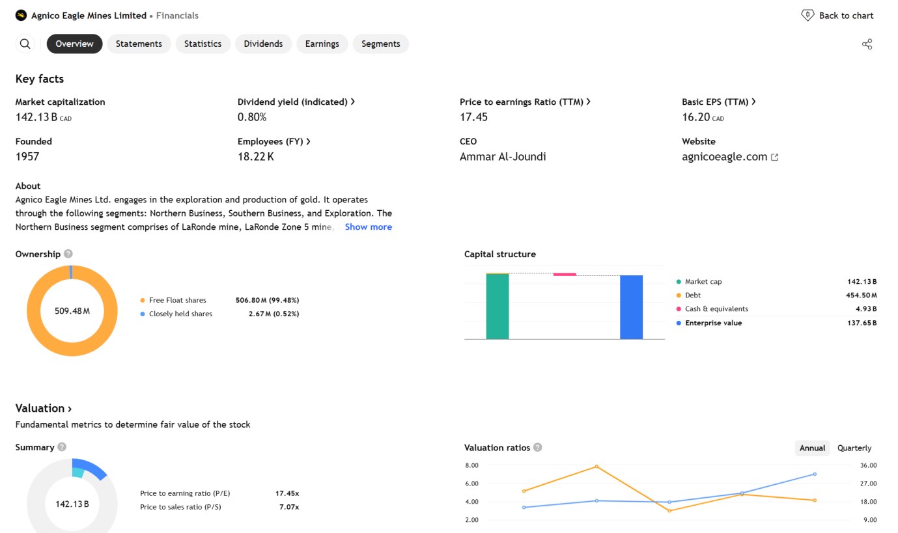Click the Financials breadcrumb text
Screen dimensions: 898x533
pos(177,16)
